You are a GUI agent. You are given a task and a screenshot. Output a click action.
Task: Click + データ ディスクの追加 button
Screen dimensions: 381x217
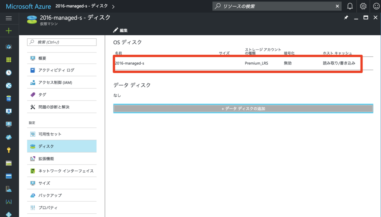[244, 108]
